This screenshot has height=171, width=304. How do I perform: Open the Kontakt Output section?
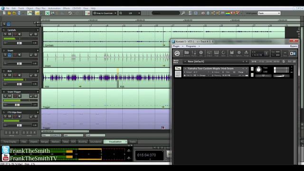209,53
